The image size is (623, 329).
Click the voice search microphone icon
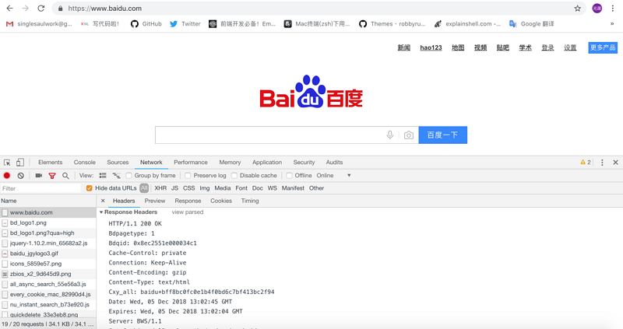coord(390,135)
